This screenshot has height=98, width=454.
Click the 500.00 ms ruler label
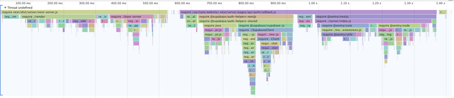pyautogui.click(x=151, y=3)
